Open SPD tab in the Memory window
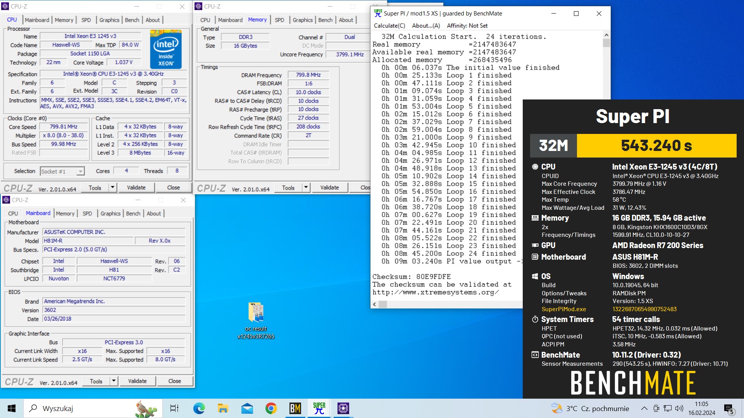 (279, 20)
